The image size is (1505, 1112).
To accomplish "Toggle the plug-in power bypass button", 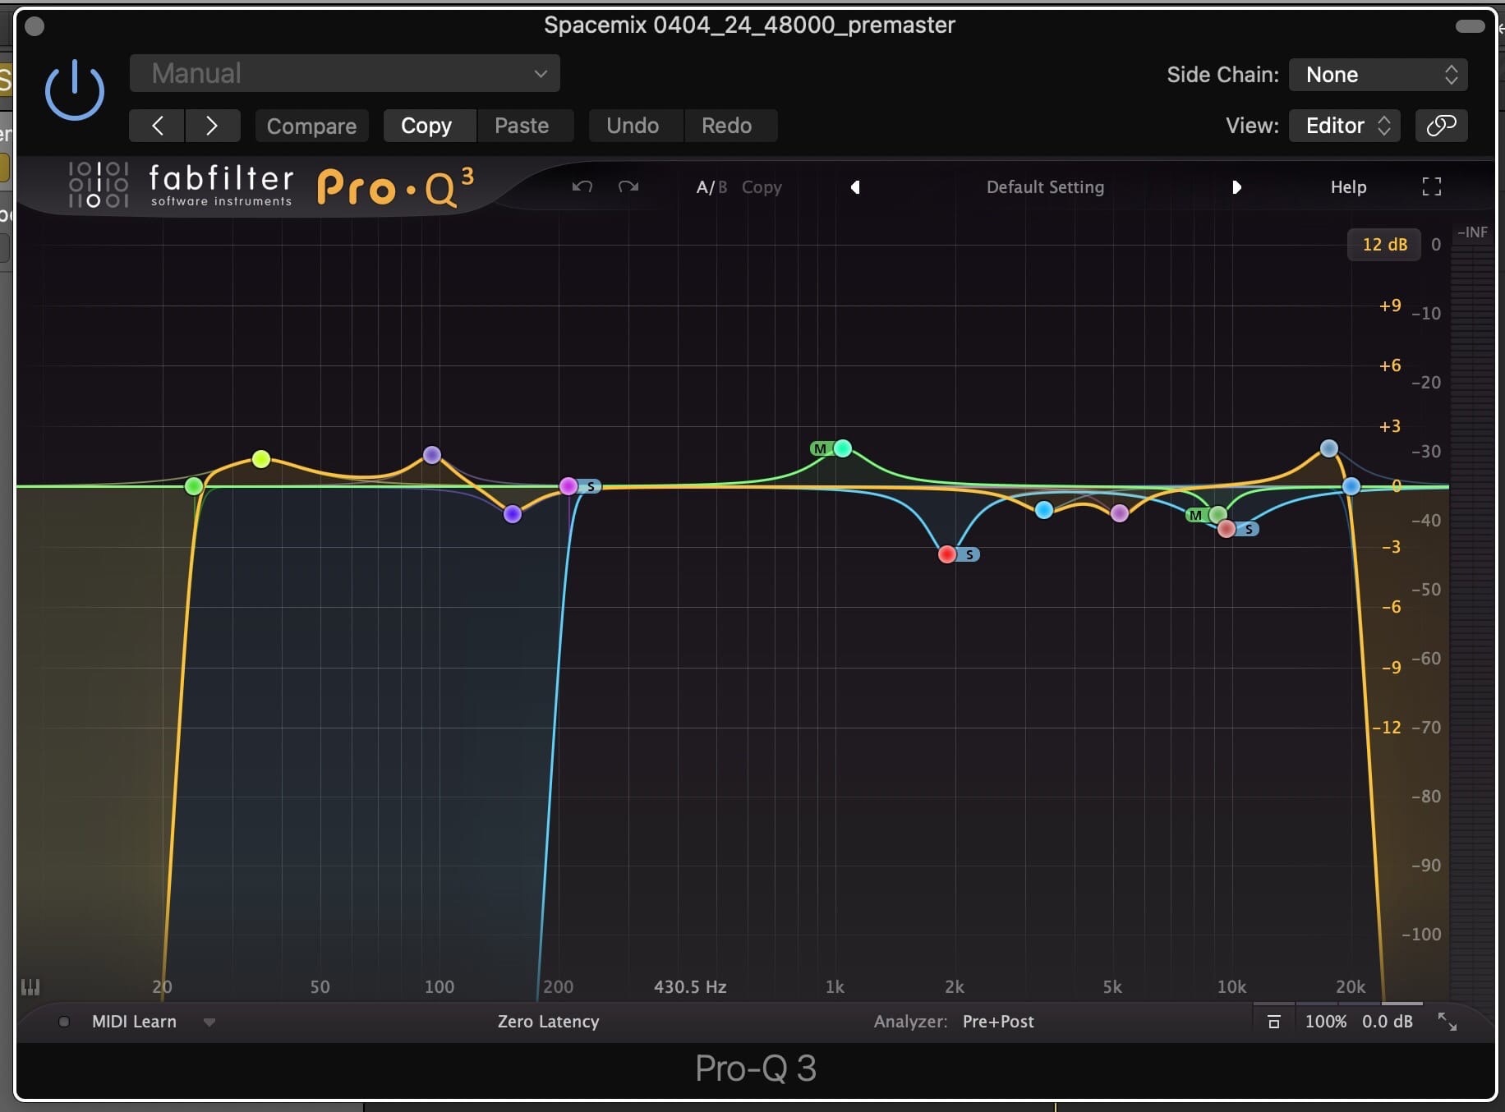I will 74,90.
